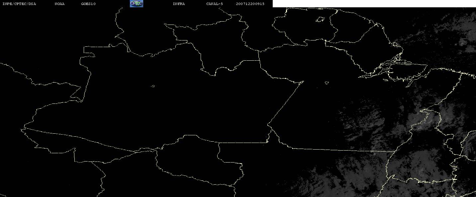Click the INFRA label in header
This screenshot has width=476, height=197.
[x=179, y=4]
